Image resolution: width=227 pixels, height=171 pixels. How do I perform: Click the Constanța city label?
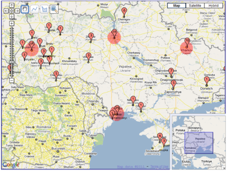click(x=90, y=154)
